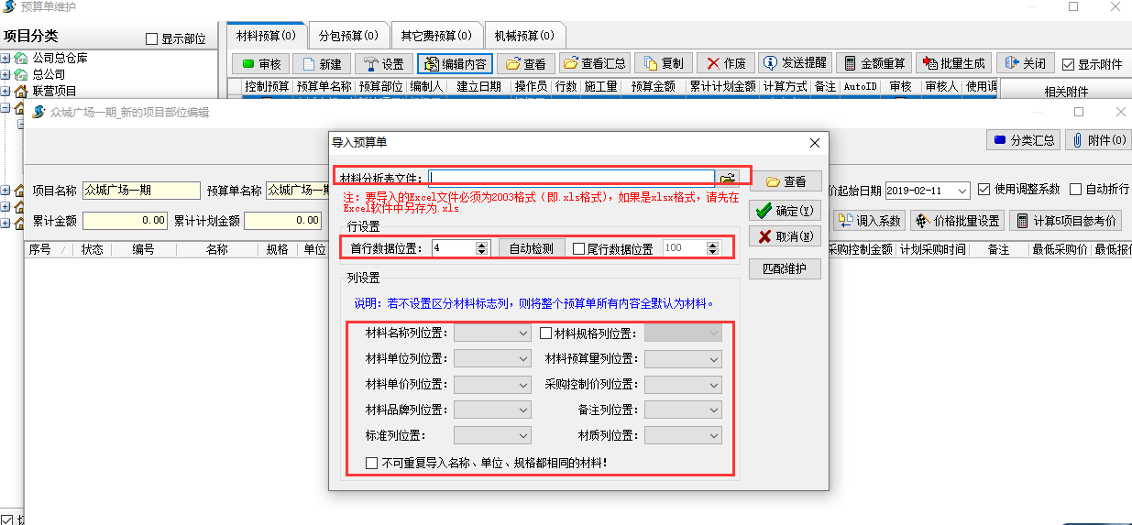Expand 联营项目 tree node

coord(5,91)
